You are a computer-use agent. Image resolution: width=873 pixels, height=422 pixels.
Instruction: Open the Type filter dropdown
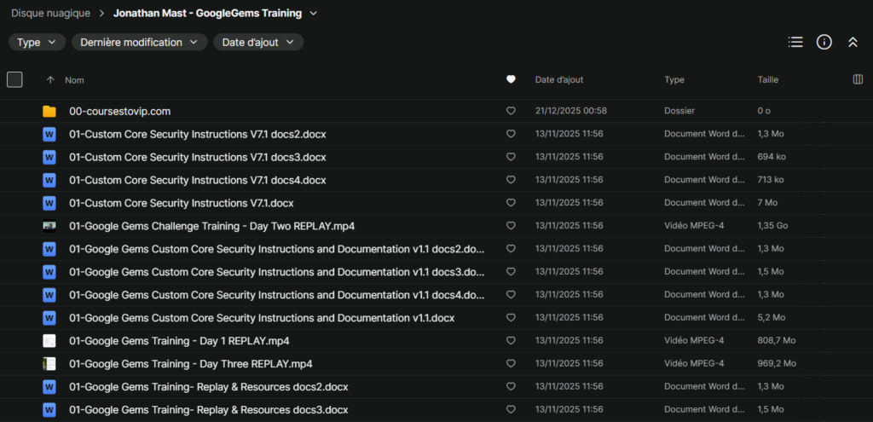pos(37,42)
